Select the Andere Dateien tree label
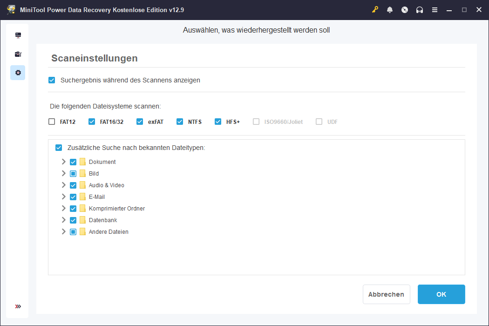 tap(109, 232)
